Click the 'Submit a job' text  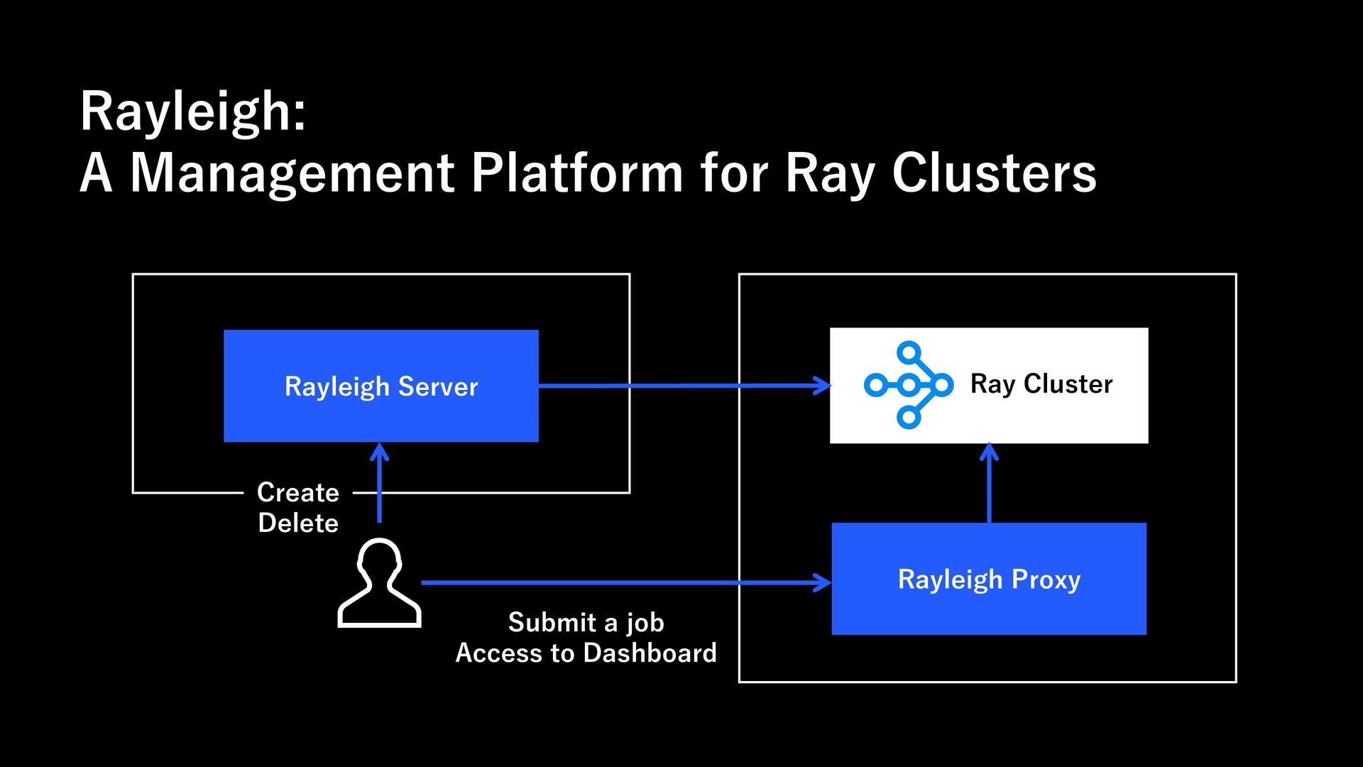click(586, 623)
